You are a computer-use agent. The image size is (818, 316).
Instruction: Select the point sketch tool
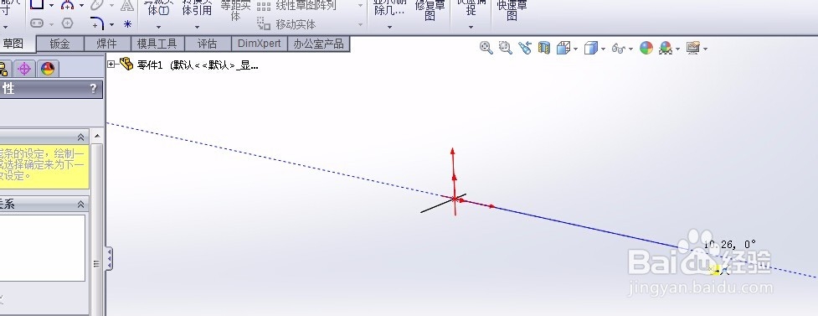coord(127,24)
